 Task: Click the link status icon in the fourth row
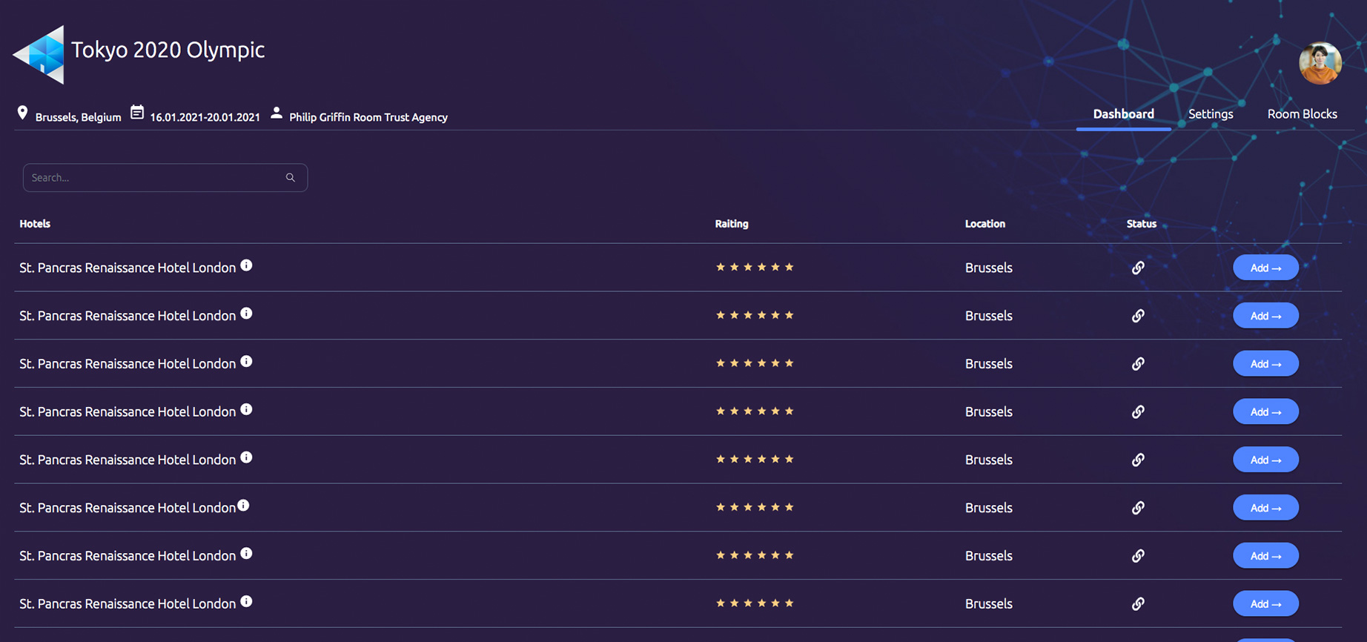point(1138,411)
